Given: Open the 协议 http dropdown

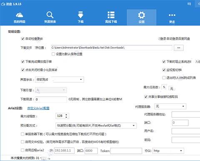Looking at the screenshot, I should pyautogui.click(x=168, y=151).
